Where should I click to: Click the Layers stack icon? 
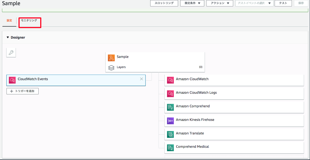[x=111, y=68]
